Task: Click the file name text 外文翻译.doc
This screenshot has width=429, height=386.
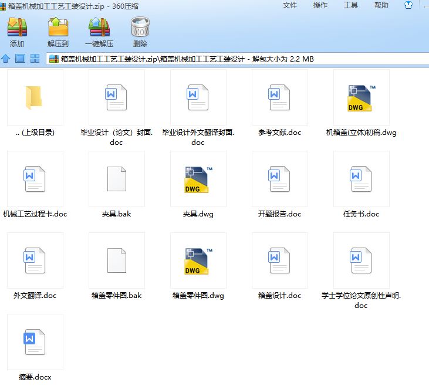Action: pos(35,296)
